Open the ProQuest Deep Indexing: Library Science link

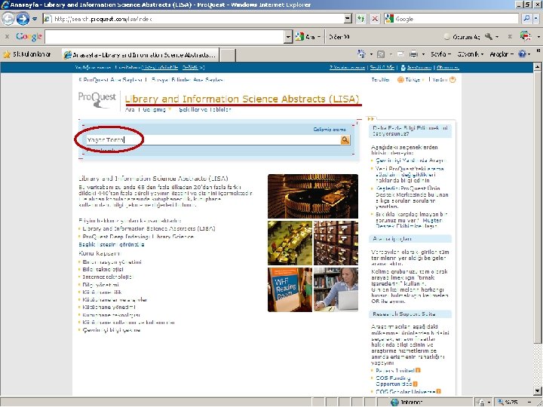138,237
